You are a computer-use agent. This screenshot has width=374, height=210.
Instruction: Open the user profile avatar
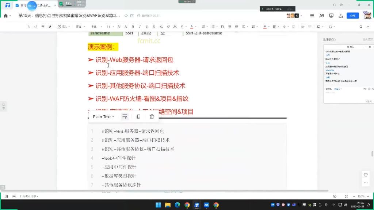click(x=367, y=15)
